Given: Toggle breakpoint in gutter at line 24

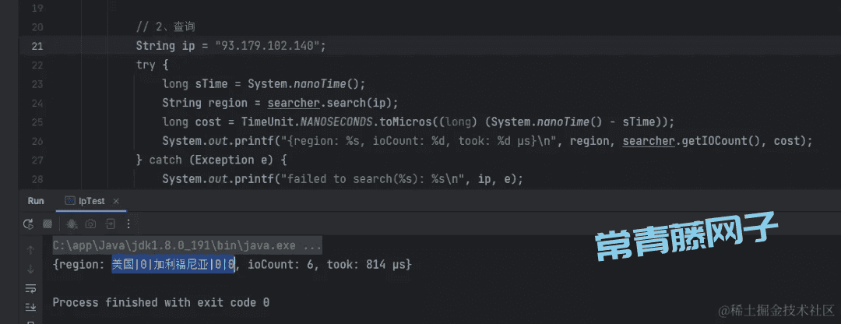Looking at the screenshot, I should (x=37, y=103).
